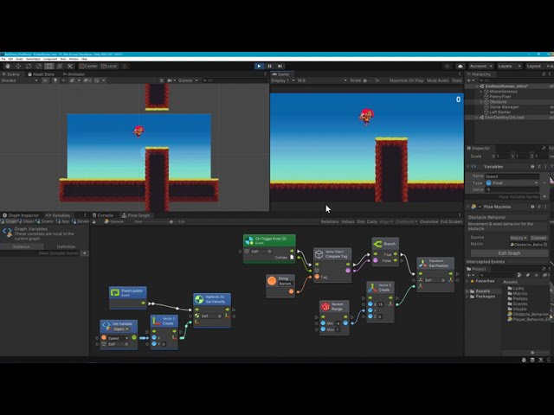This screenshot has width=554, height=415.
Task: Open the Layers dropdown
Action: [x=509, y=66]
